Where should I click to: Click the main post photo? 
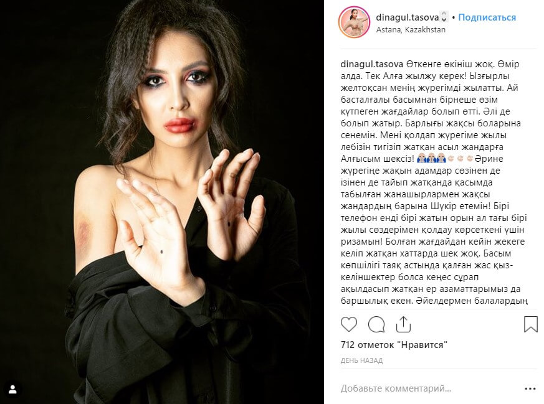(162, 202)
